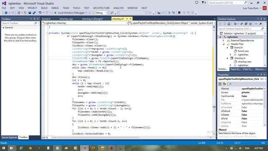This screenshot has width=268, height=151.
Task: Start Local Windows Debugger play icon
Action: coord(55,13)
